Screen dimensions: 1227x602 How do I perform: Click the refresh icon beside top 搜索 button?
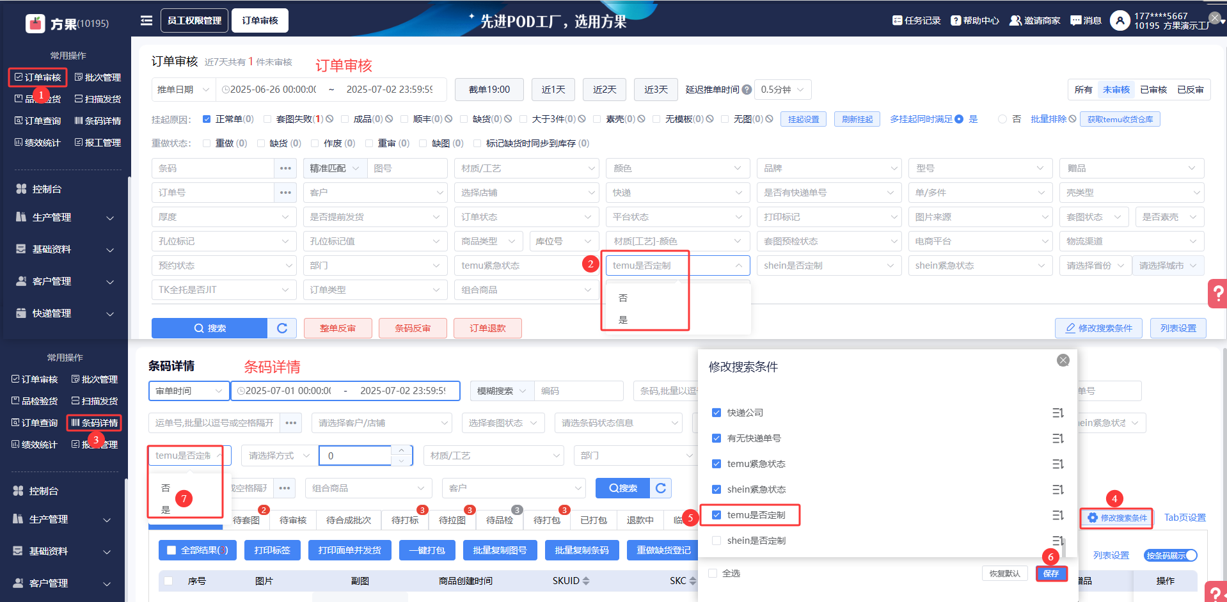tap(282, 328)
